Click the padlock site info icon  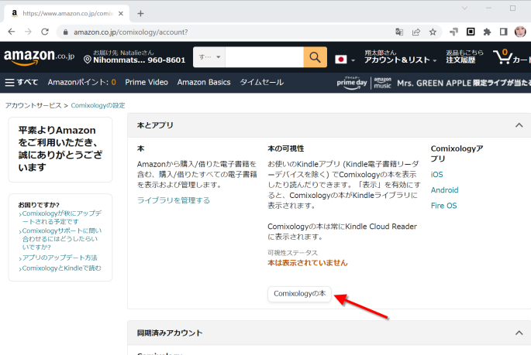(66, 32)
